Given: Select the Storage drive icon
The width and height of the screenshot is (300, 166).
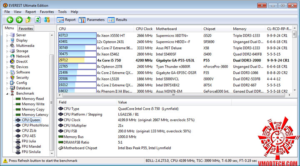Looking at the screenshot, I should coord(12,51).
